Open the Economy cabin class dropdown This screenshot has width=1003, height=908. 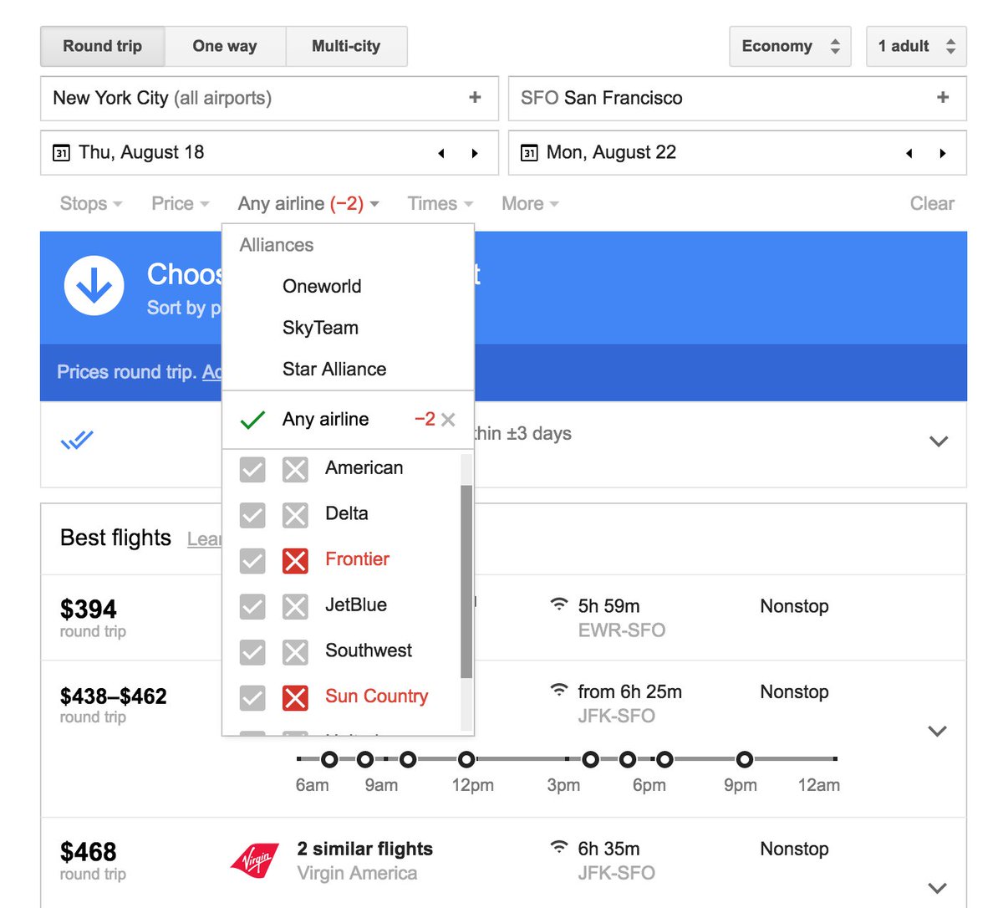tap(790, 46)
